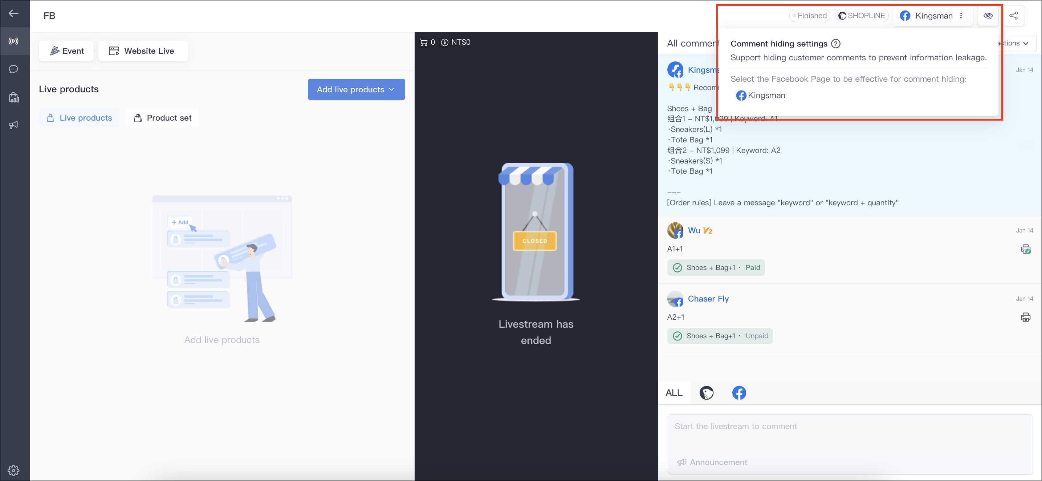The image size is (1042, 481).
Task: Open the live broadcast sidebar icon
Action: (x=13, y=41)
